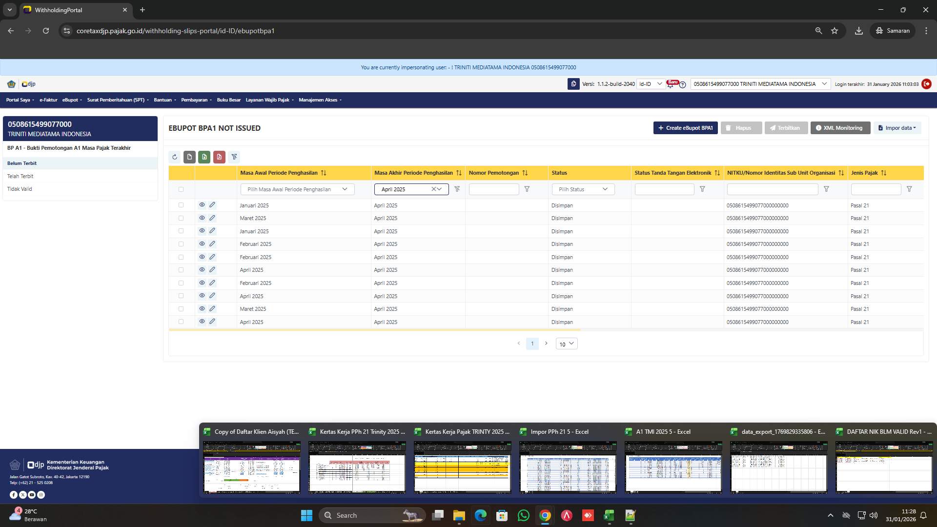
Task: Select the header checkbox to choose all rows
Action: pos(181,189)
